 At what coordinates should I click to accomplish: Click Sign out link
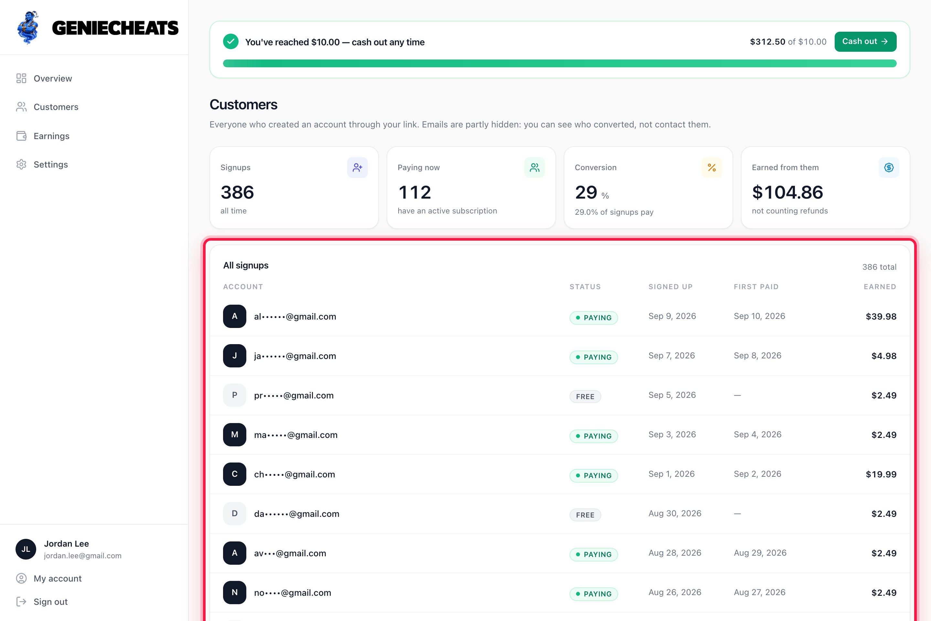pos(51,602)
